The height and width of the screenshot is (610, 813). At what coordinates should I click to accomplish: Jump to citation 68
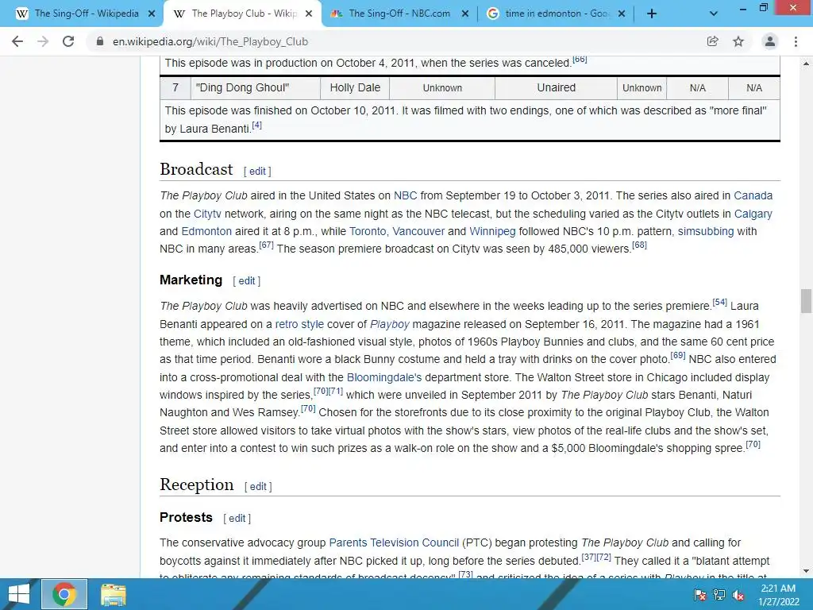pyautogui.click(x=639, y=245)
